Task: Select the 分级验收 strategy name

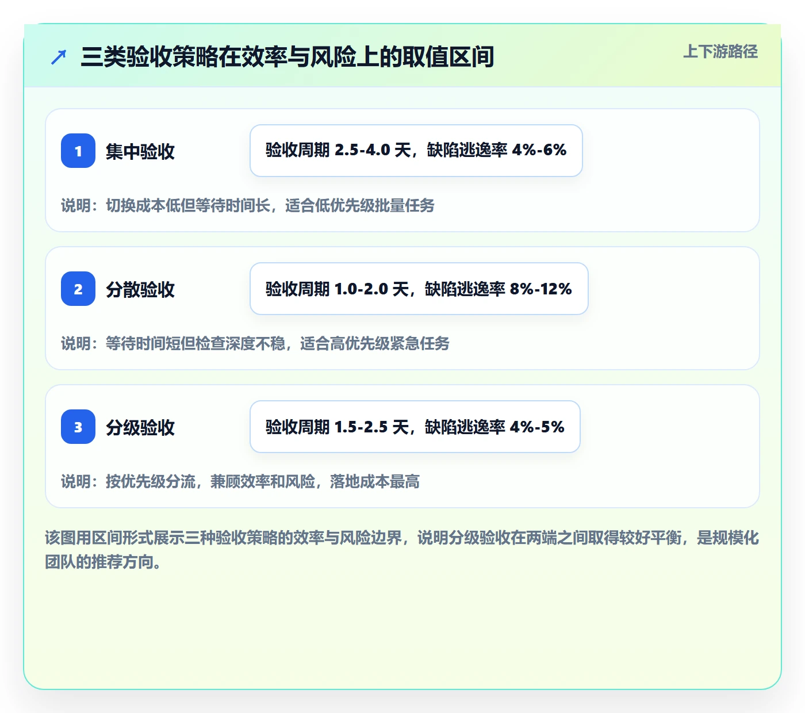Action: 140,427
